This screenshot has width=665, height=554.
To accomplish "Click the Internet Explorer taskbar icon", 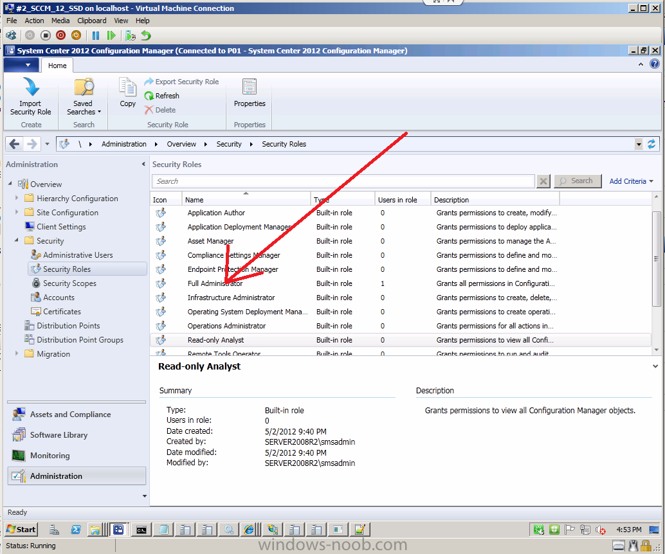I will 249,530.
